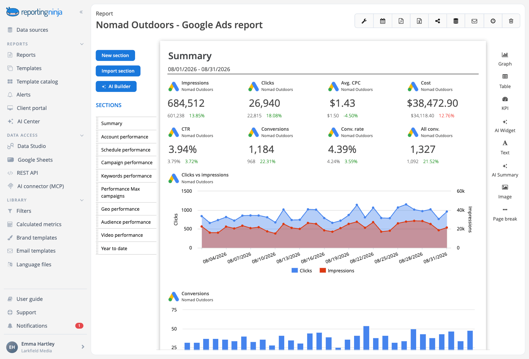Launch the AI Builder
This screenshot has width=529, height=359.
coord(116,86)
